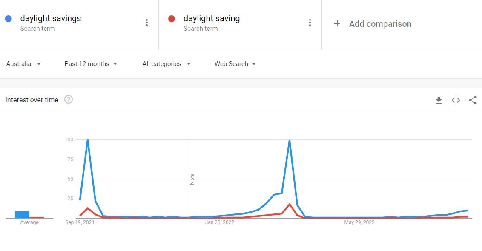Click the red line peak near March 2022
This screenshot has width=482, height=251.
(x=290, y=204)
